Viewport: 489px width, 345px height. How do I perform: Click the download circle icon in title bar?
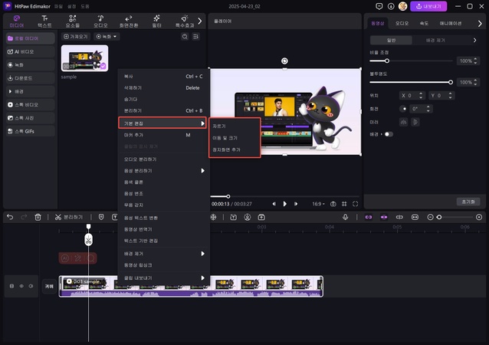click(x=391, y=7)
